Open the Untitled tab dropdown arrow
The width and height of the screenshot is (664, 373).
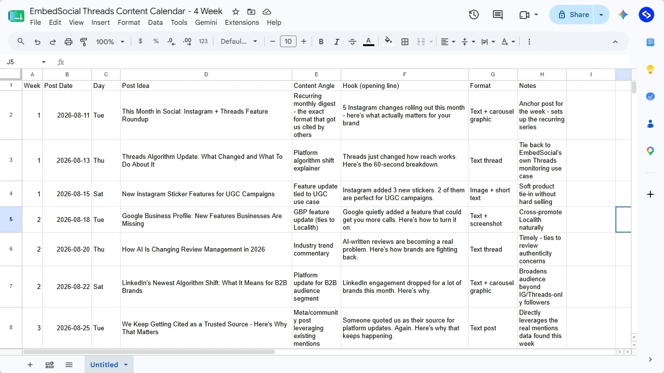[x=126, y=365]
